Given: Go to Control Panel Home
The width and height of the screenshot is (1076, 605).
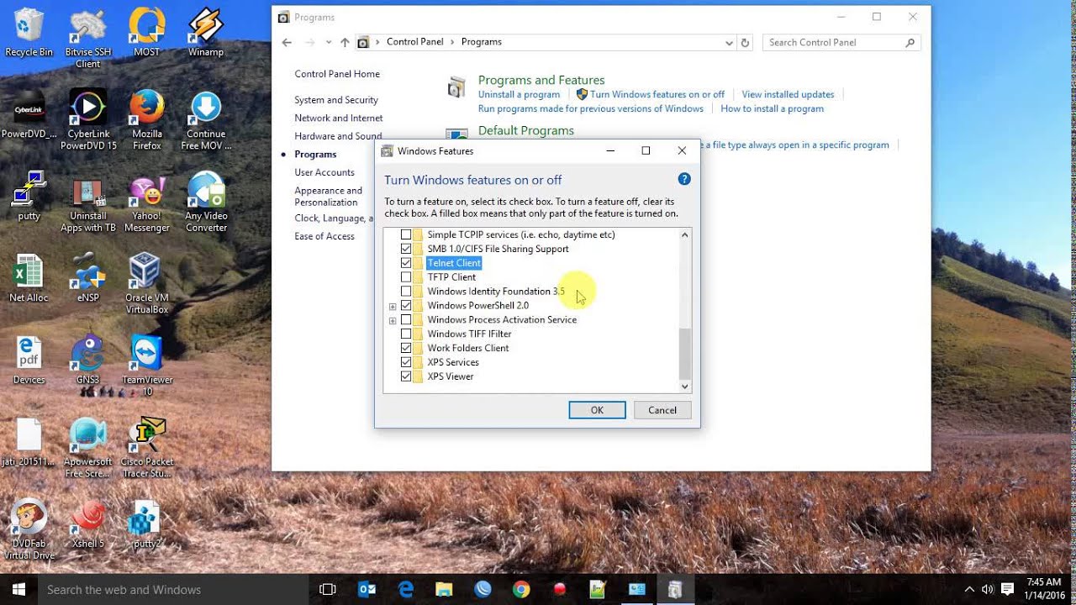Looking at the screenshot, I should (x=337, y=74).
